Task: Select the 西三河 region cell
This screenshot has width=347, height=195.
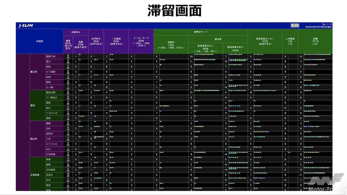Action: tap(34, 139)
